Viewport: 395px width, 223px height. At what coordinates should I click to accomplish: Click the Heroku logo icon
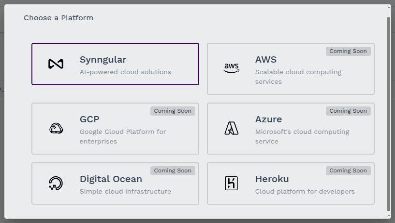pos(232,183)
